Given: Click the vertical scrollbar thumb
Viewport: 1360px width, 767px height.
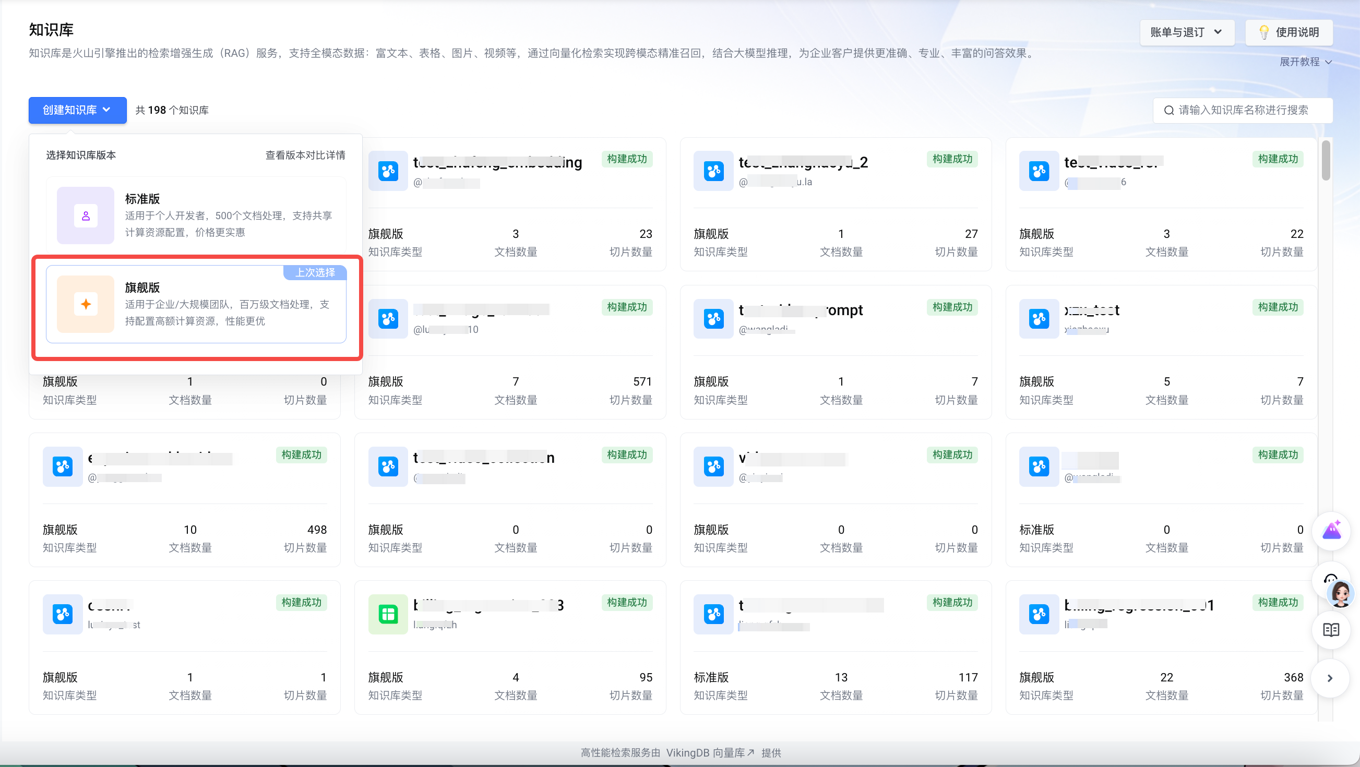Looking at the screenshot, I should [x=1326, y=161].
